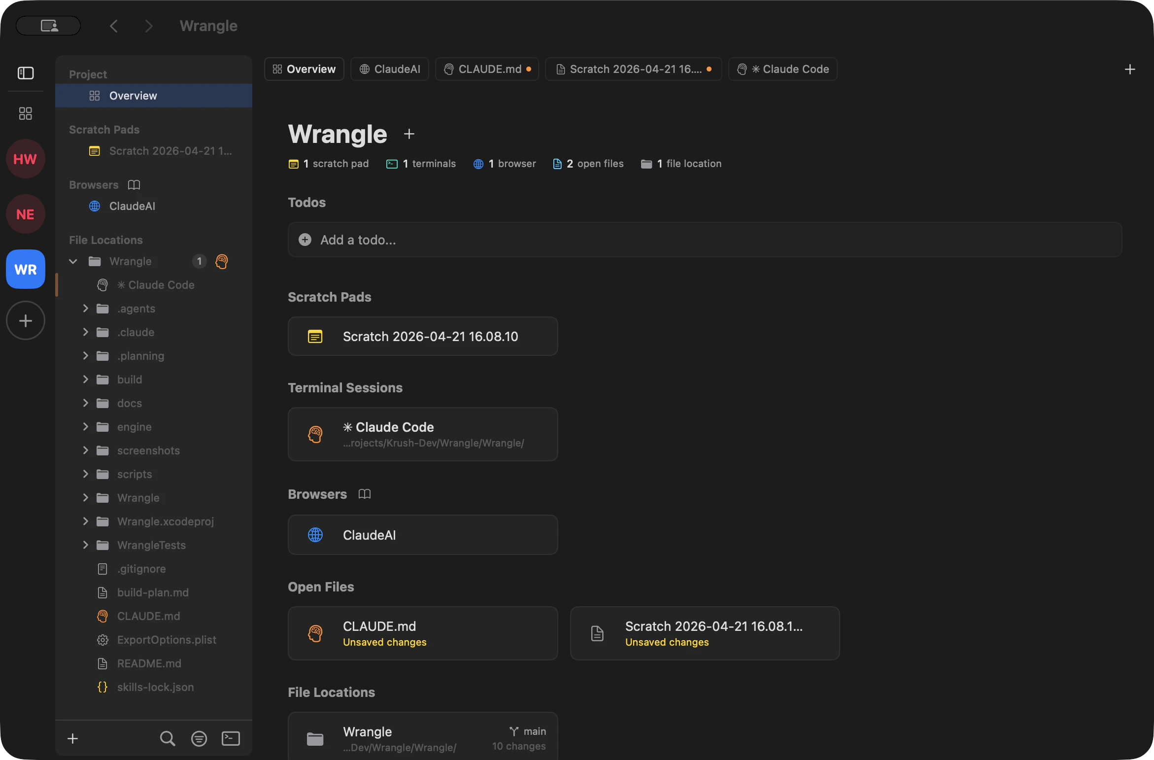Click the Claude Code terminal session card
The image size is (1154, 760).
(422, 434)
